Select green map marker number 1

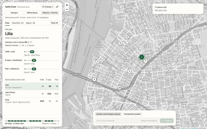142,57
